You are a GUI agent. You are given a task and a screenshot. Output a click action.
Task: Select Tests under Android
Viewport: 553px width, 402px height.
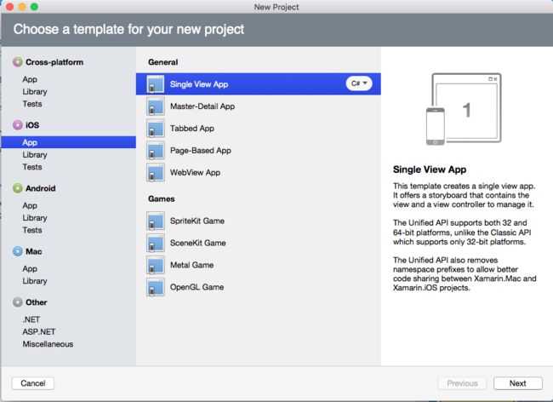32,230
